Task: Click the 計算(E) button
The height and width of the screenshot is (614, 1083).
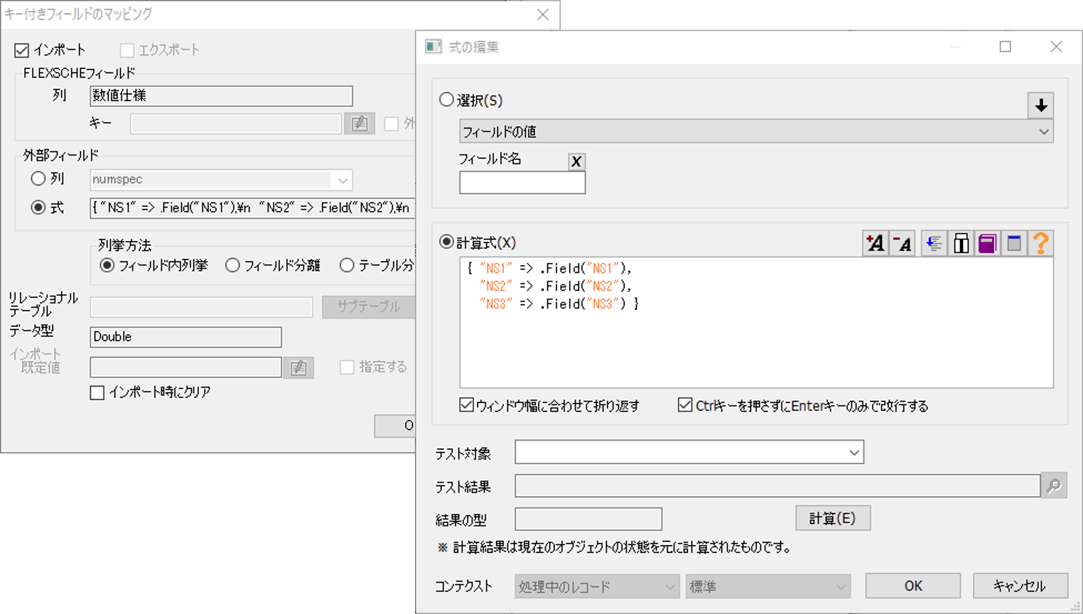Action: coord(832,519)
